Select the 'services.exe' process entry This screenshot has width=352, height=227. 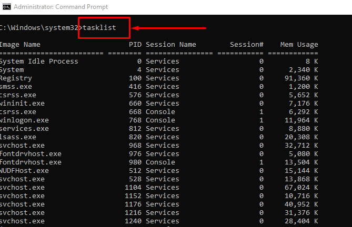click(x=24, y=129)
